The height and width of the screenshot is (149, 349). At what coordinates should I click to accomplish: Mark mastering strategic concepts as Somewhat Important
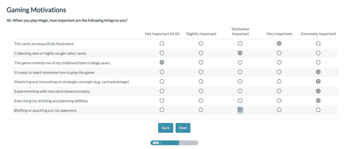[240, 81]
